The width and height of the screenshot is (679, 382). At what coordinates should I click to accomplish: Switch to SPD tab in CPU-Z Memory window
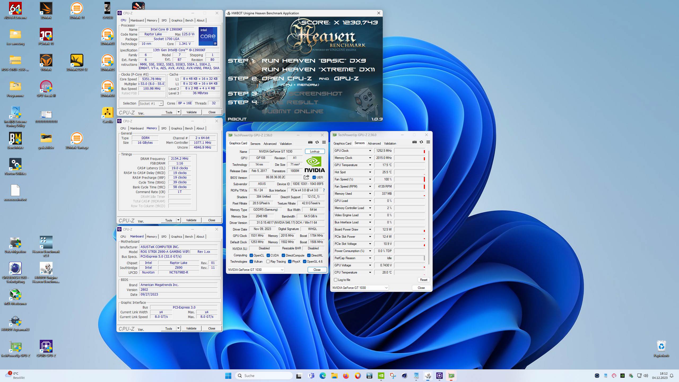point(164,128)
